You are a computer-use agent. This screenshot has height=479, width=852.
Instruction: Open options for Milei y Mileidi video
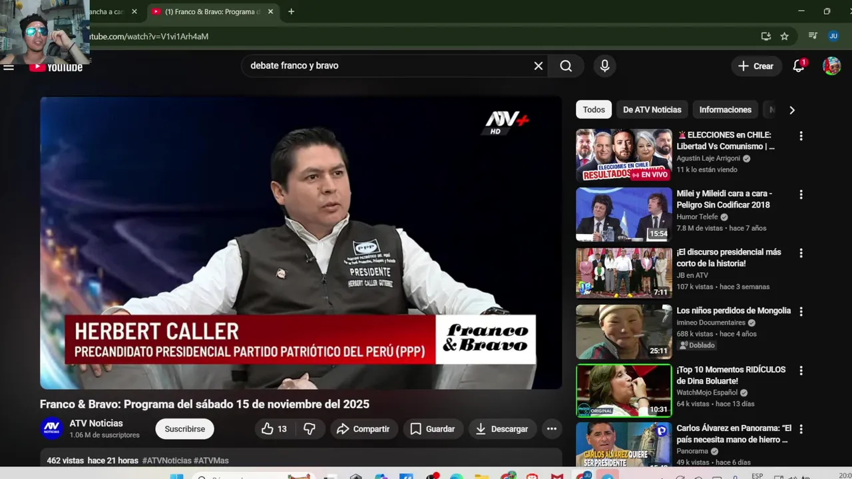click(801, 194)
